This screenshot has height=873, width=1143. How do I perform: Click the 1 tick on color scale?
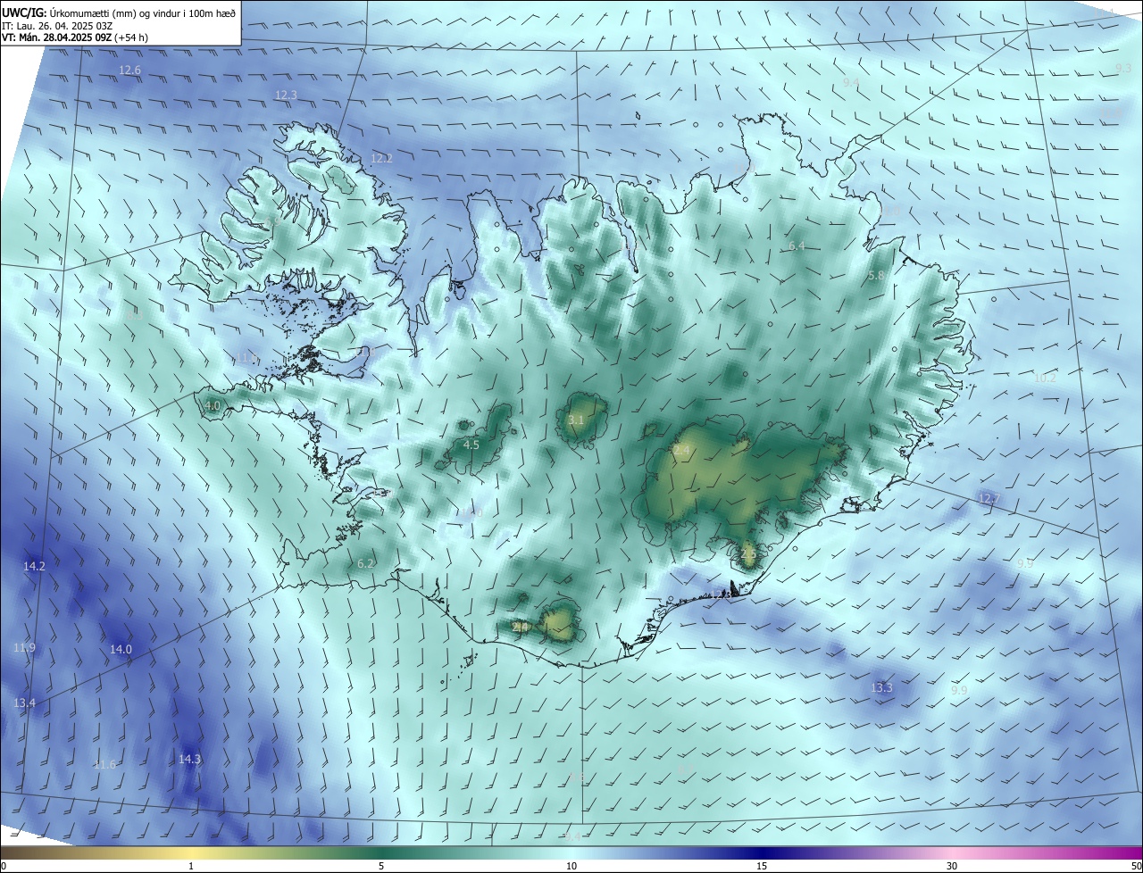click(x=191, y=866)
